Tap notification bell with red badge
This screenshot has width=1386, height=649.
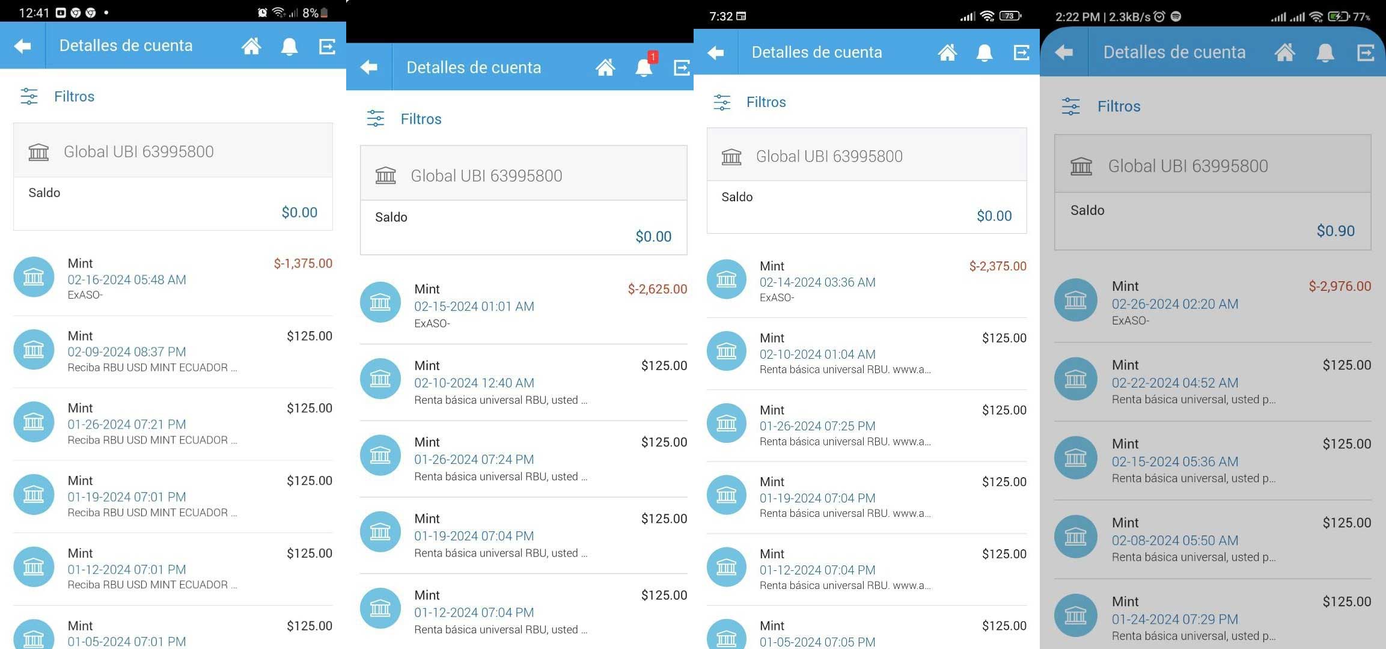[x=644, y=66]
